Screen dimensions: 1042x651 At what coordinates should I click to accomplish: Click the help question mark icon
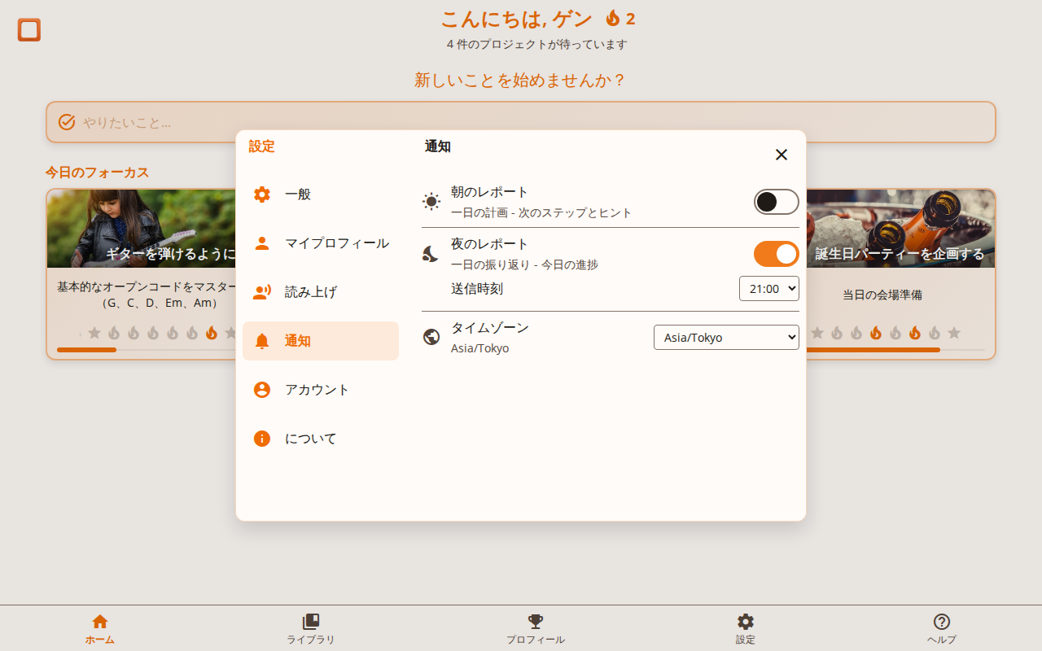point(942,622)
